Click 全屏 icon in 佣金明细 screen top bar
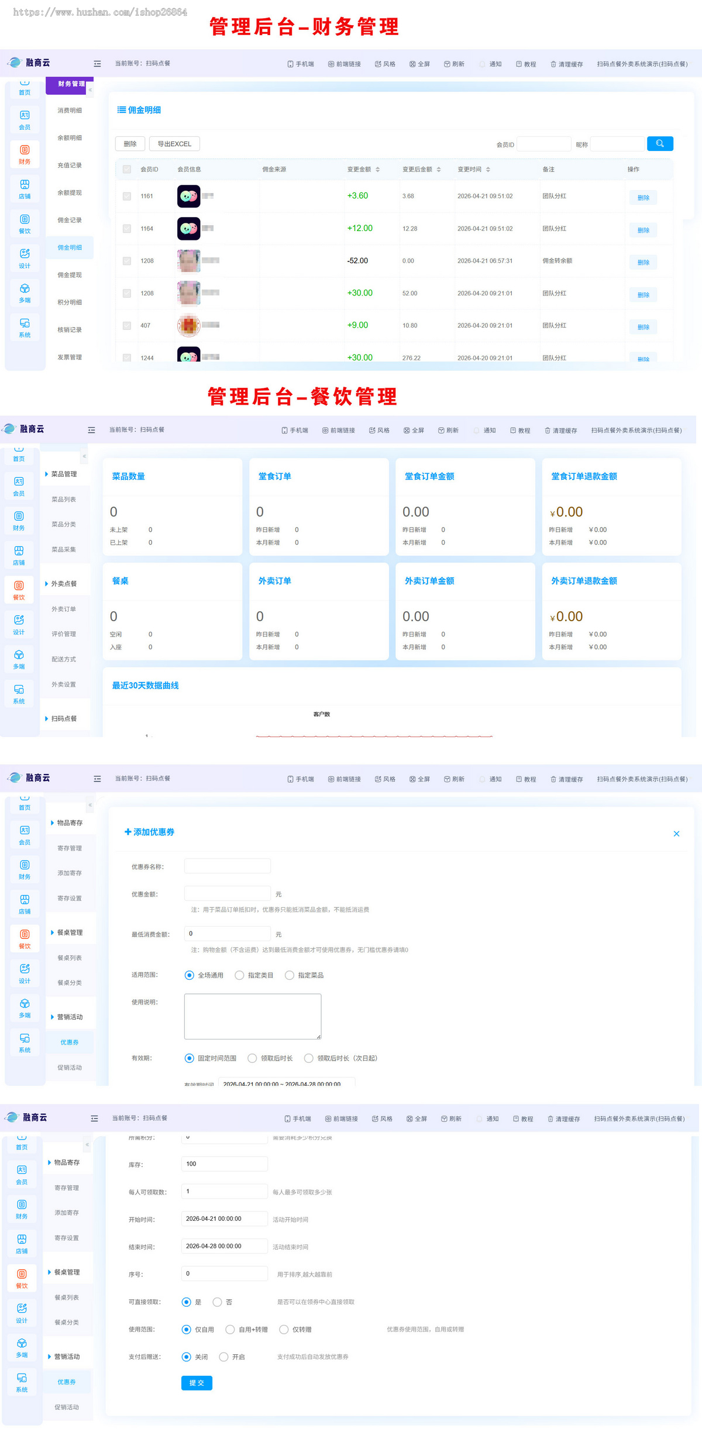The height and width of the screenshot is (1439, 702). coord(412,64)
